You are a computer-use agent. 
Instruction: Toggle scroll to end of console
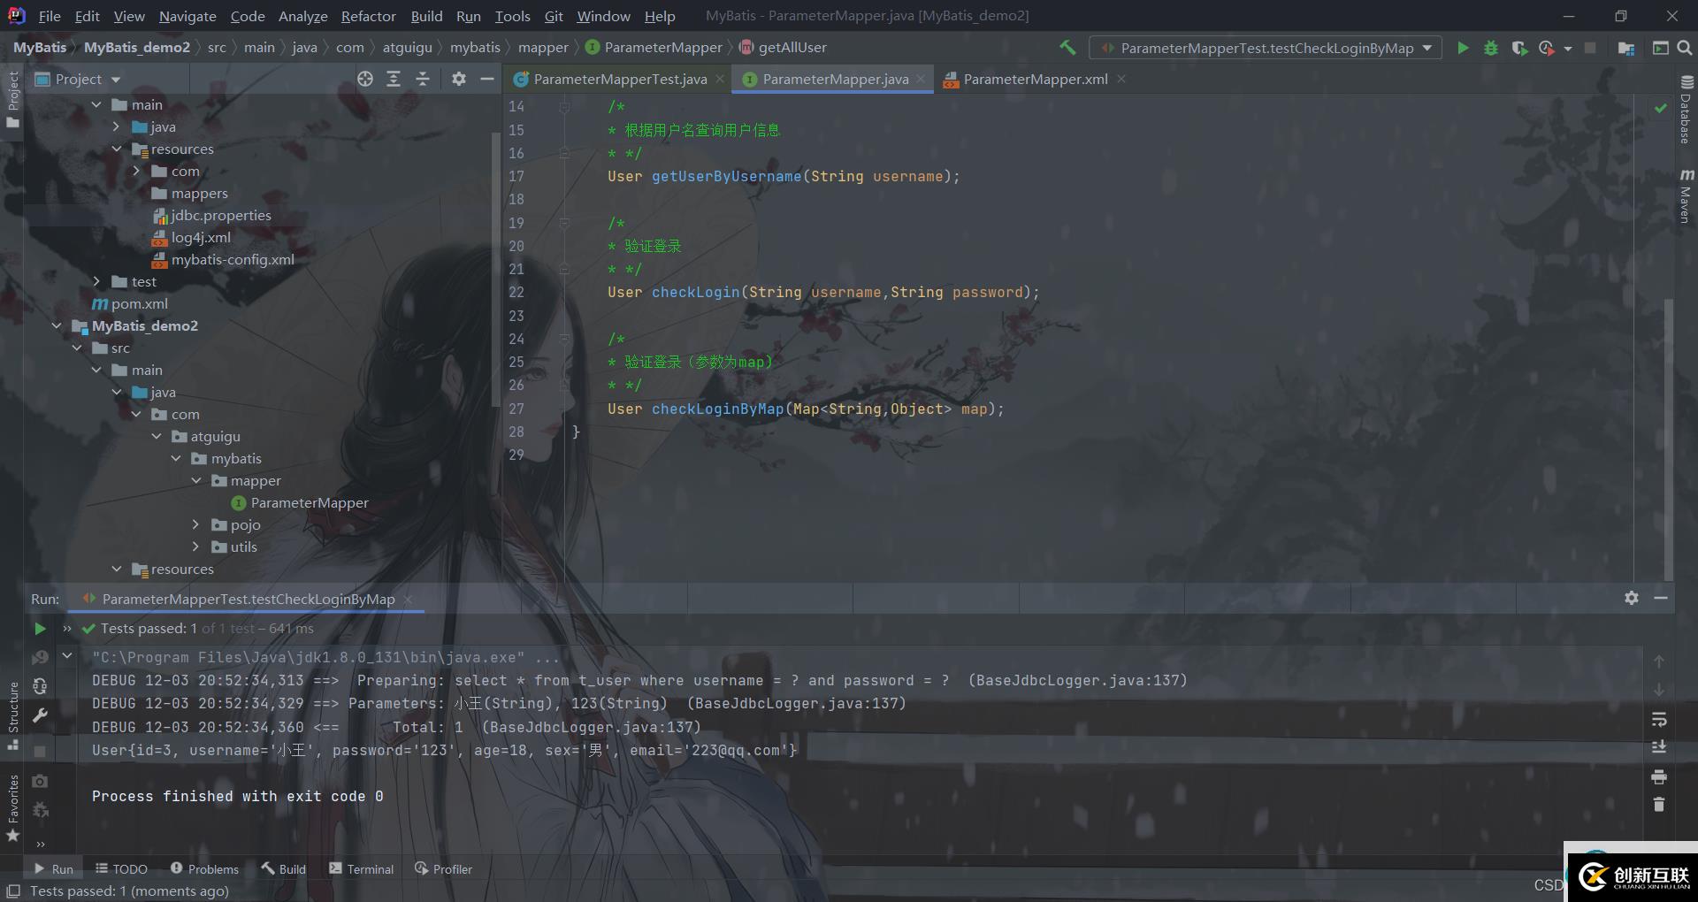[x=1659, y=747]
